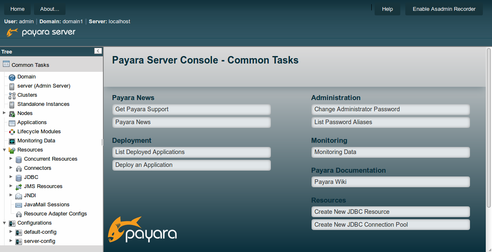Collapse the Resources tree node

tap(4, 150)
